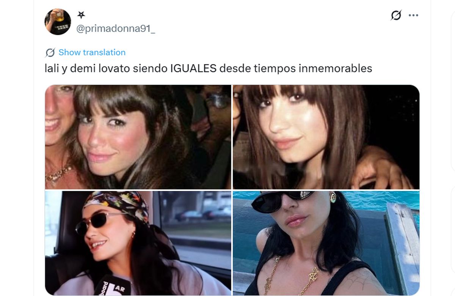The width and height of the screenshot is (455, 296).
Task: Open the bottom-left car photo with headscarf
Action: point(138,243)
